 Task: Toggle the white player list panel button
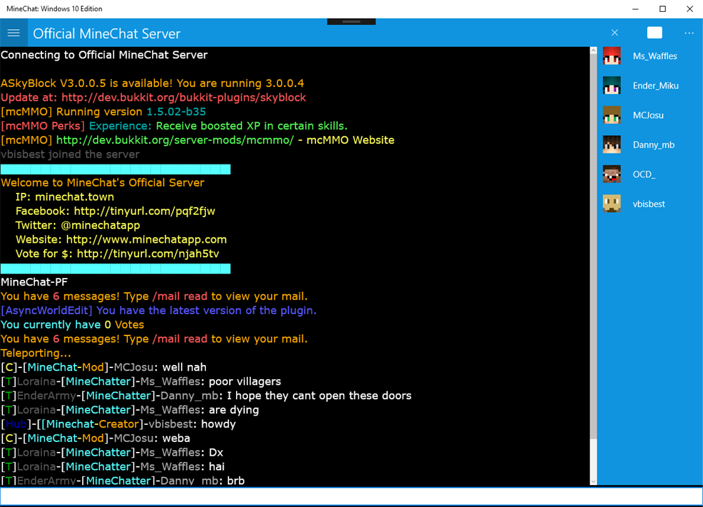point(655,33)
